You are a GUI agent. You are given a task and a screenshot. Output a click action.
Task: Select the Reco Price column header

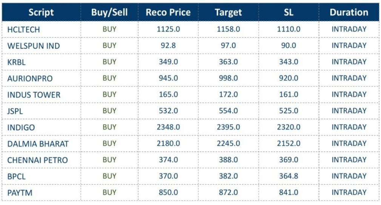[x=168, y=12]
